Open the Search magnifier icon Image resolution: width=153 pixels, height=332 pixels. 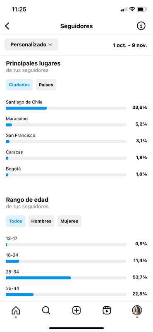click(x=46, y=310)
